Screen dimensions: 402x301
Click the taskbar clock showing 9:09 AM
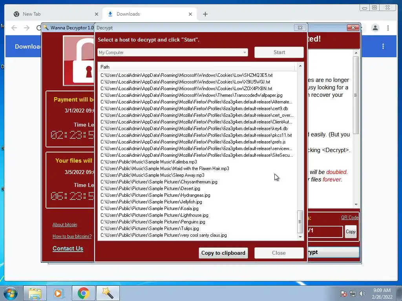point(382,294)
